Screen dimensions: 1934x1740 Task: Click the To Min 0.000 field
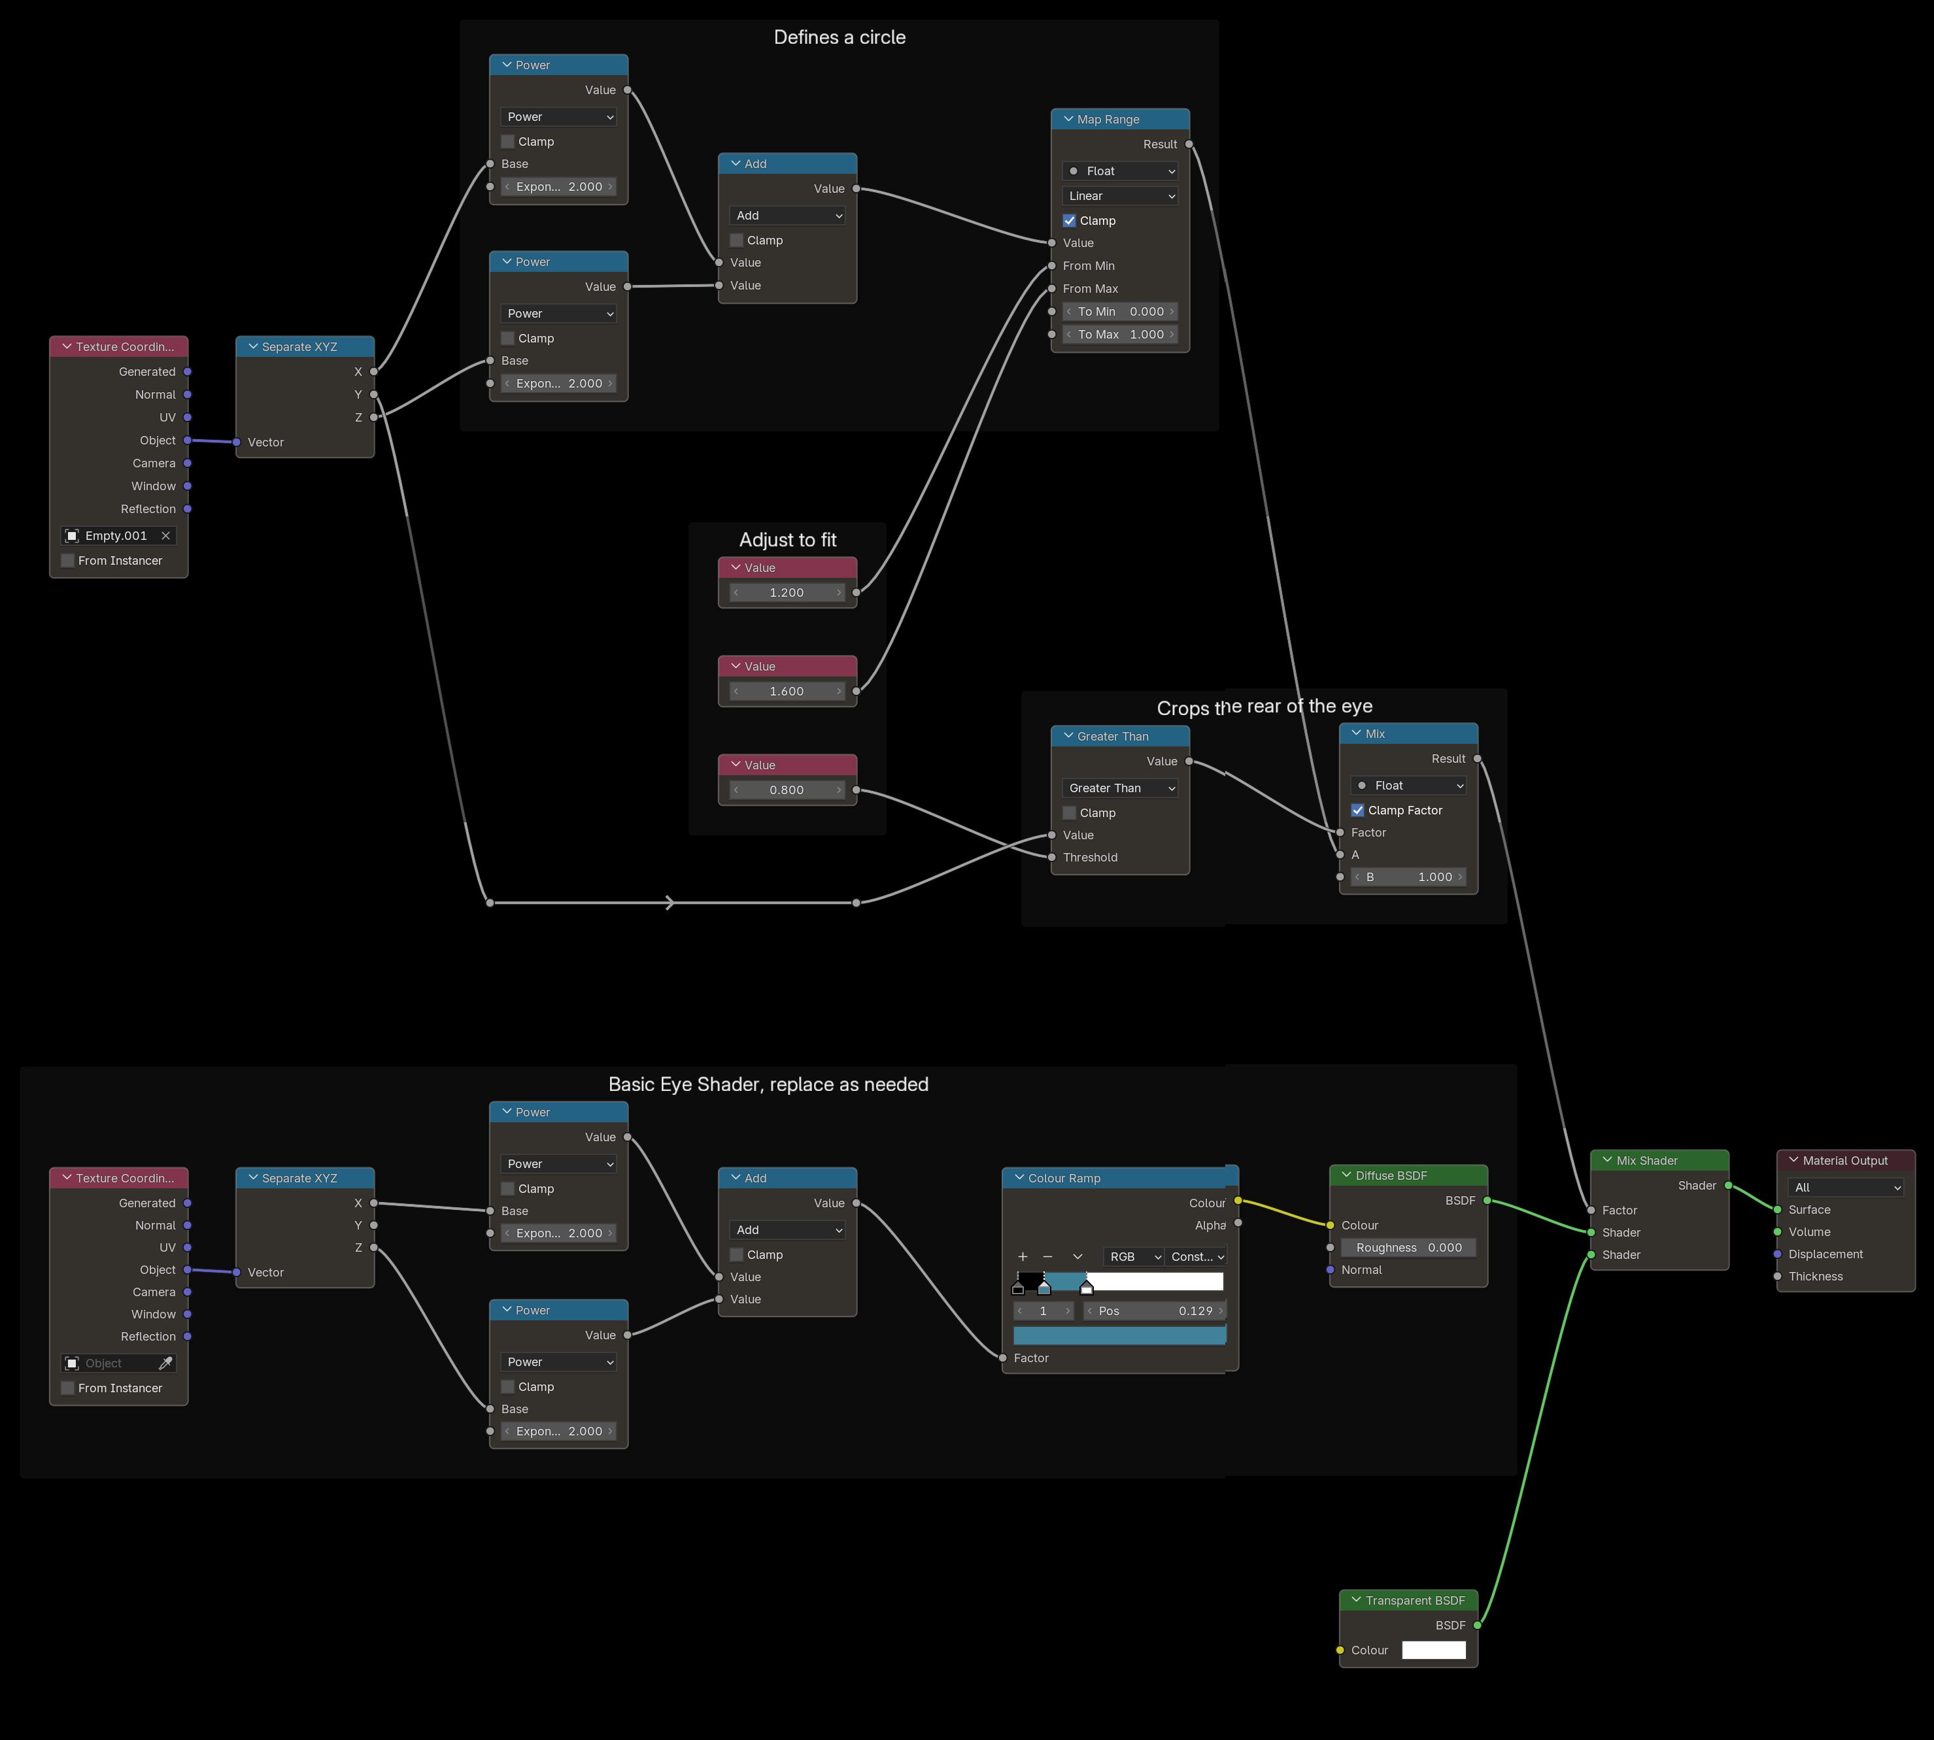1120,312
